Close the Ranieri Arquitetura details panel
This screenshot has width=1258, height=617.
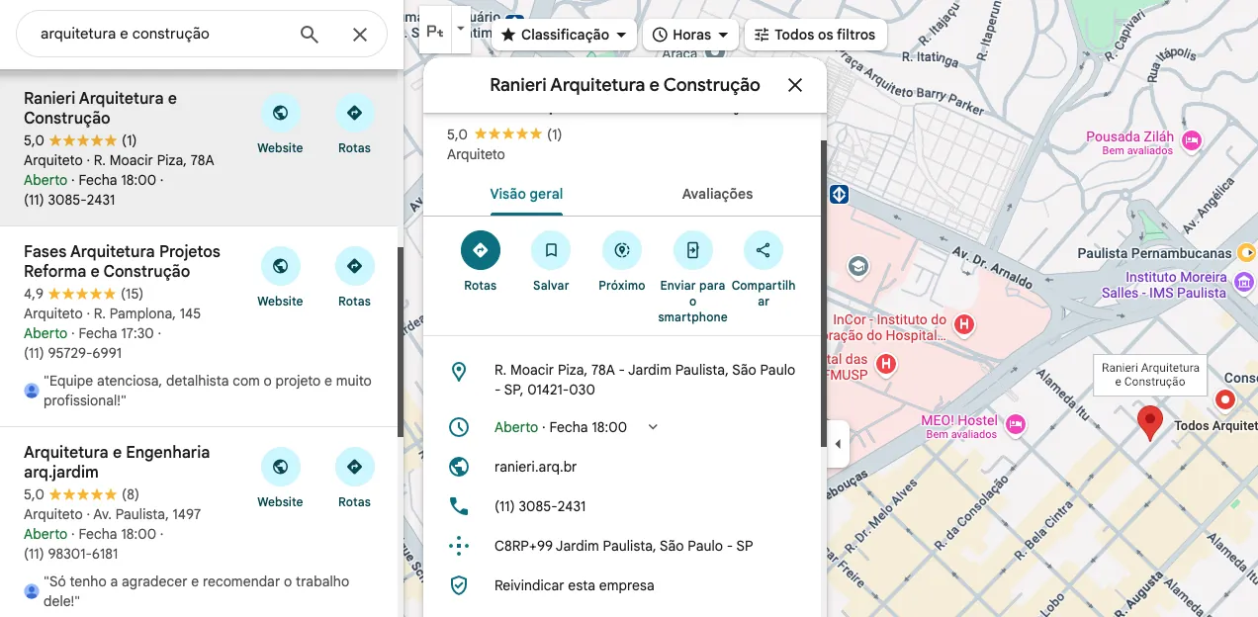point(795,85)
